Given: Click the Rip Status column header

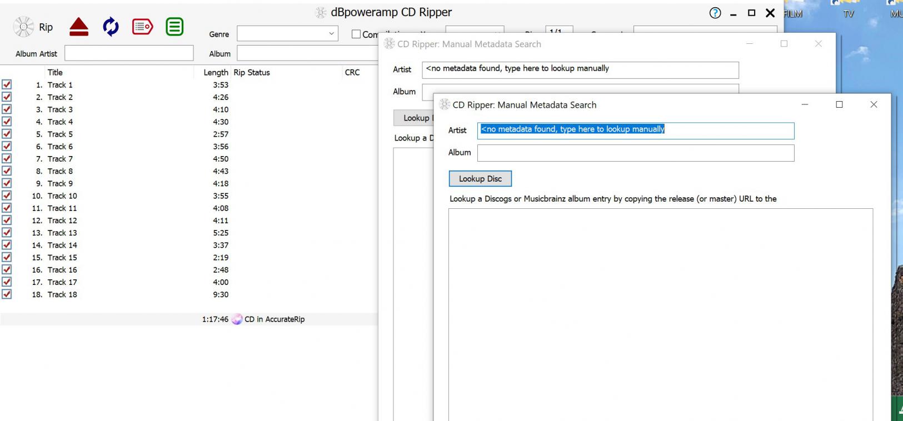Looking at the screenshot, I should point(251,72).
